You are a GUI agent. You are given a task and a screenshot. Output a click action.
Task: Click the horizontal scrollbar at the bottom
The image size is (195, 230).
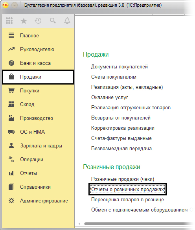pyautogui.click(x=138, y=224)
